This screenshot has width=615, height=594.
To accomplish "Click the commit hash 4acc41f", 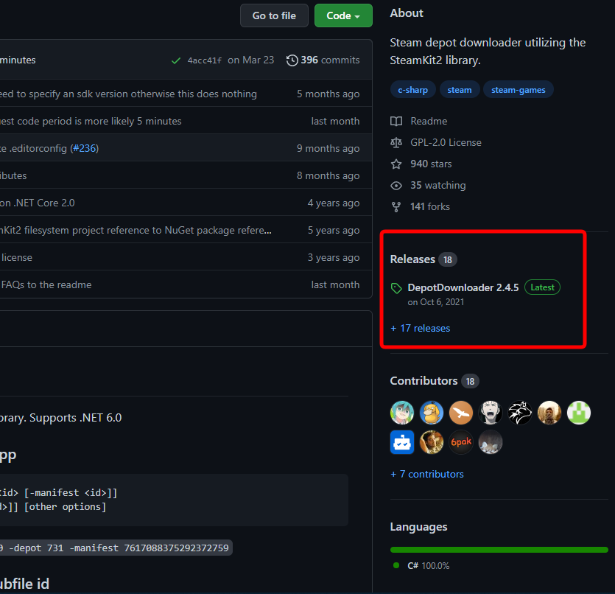I will 204,60.
